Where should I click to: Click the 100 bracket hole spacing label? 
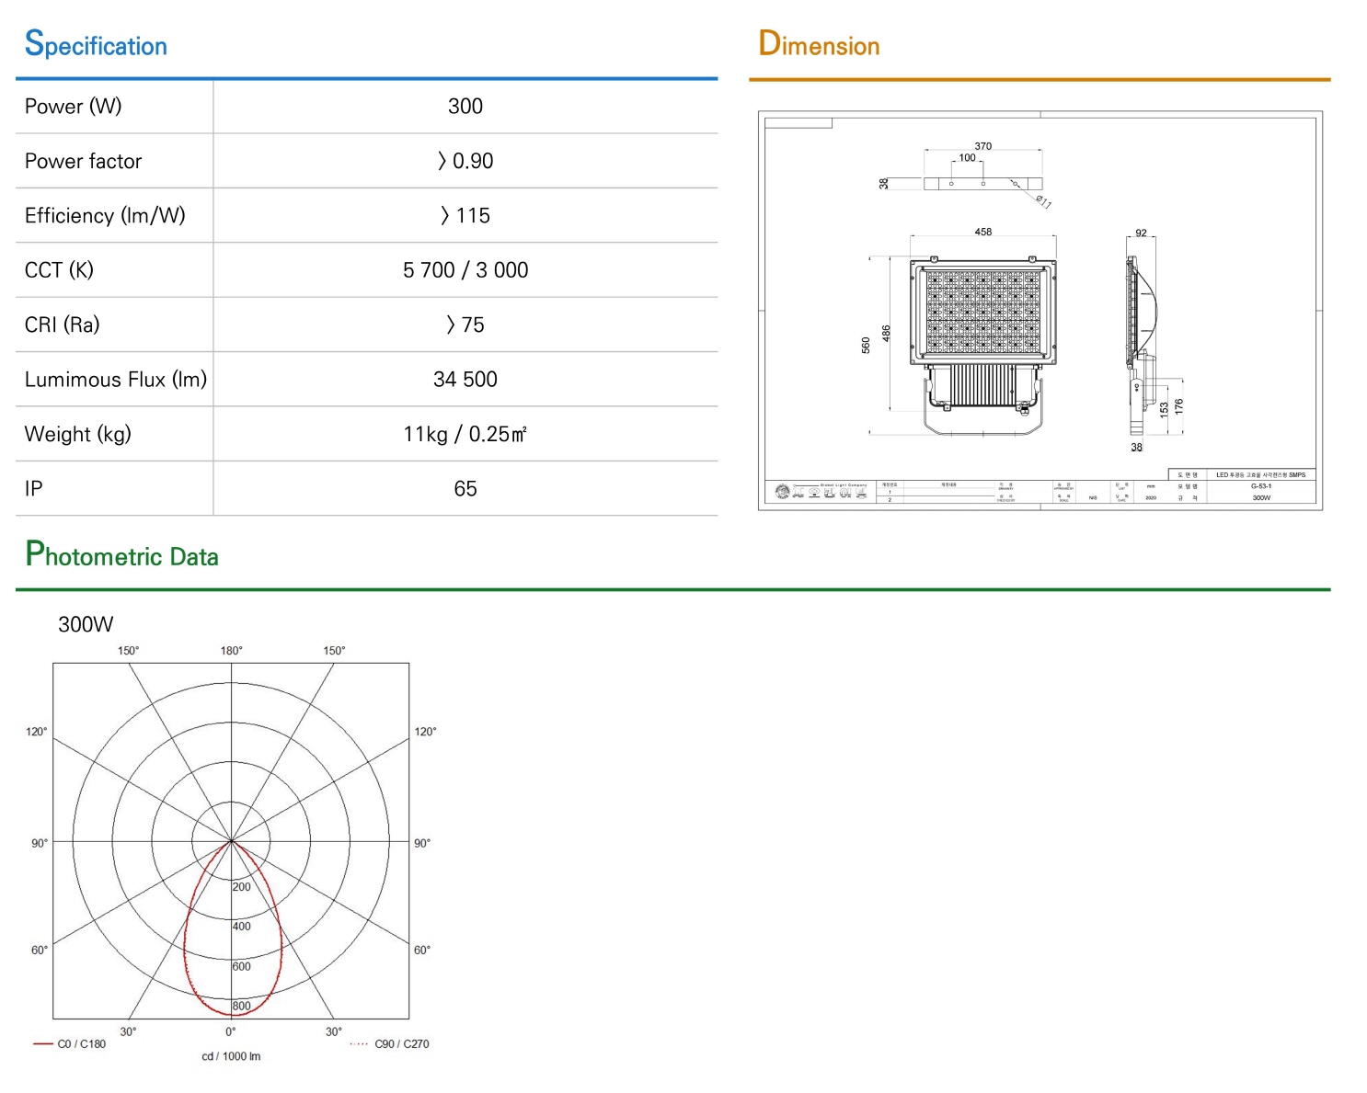(x=968, y=157)
